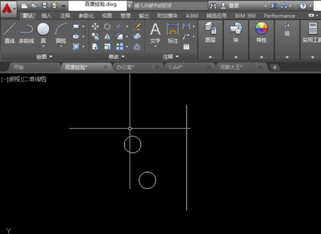Click the Save As quick access icon
The width and height of the screenshot is (321, 234).
[x=55, y=6]
